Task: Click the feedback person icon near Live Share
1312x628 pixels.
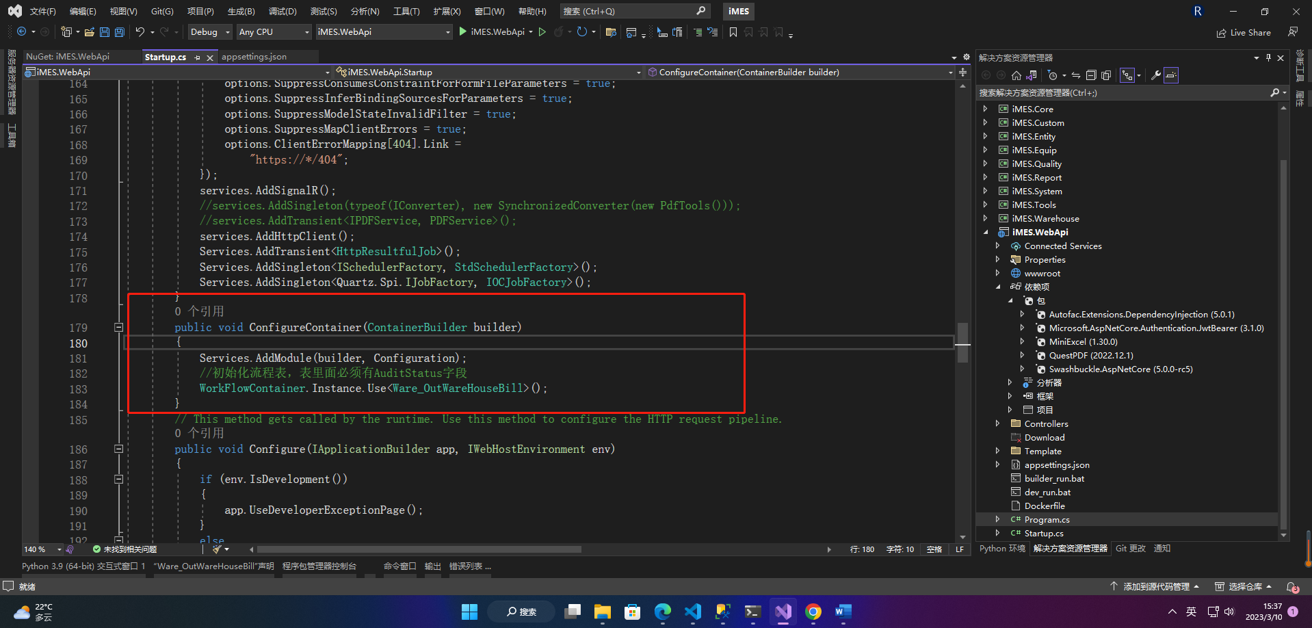Action: [x=1293, y=31]
